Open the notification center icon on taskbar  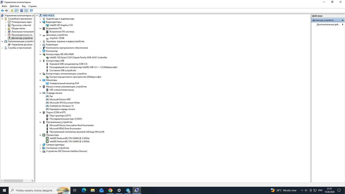click(339, 190)
